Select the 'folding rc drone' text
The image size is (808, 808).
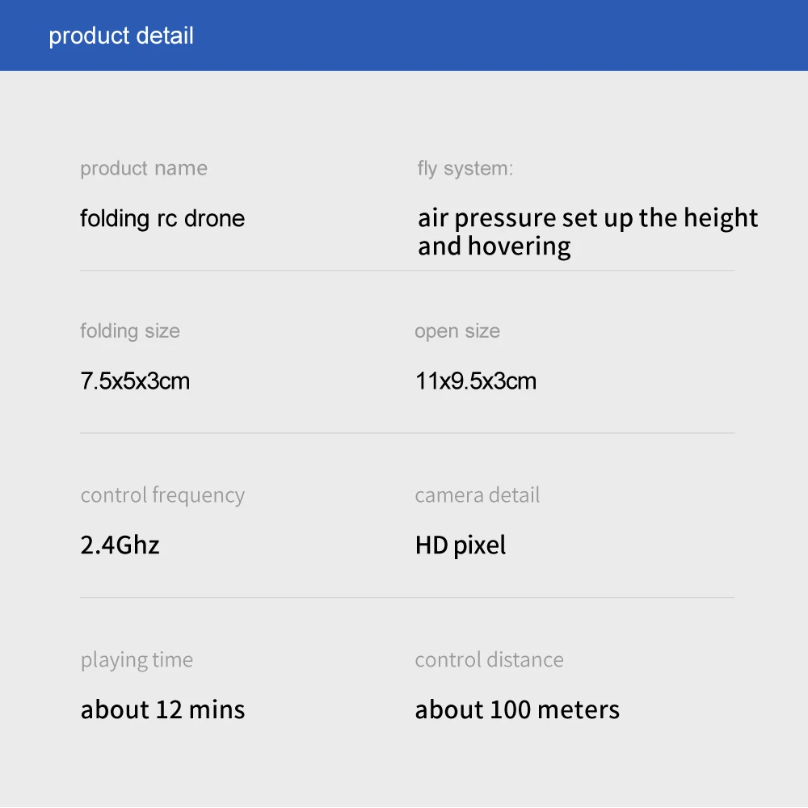(x=162, y=219)
